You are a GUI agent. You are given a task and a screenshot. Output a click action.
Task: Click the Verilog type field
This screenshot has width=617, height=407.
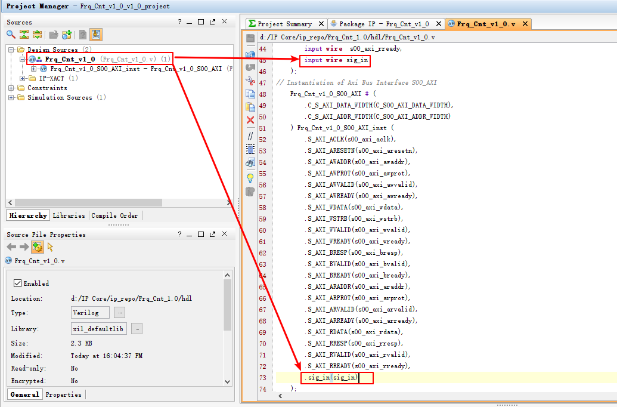(90, 313)
